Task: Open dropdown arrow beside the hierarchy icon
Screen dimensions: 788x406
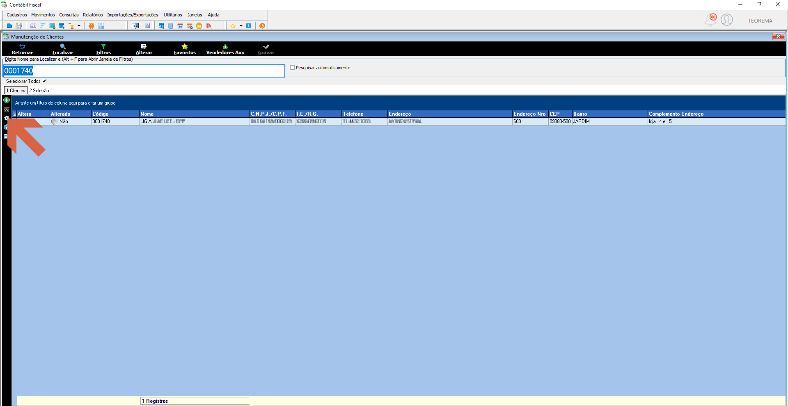Action: pyautogui.click(x=79, y=26)
